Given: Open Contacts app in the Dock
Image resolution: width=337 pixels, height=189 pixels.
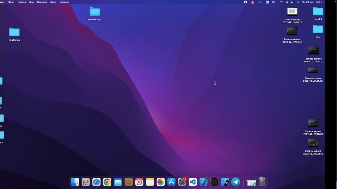Looking at the screenshot, I should coord(129,182).
